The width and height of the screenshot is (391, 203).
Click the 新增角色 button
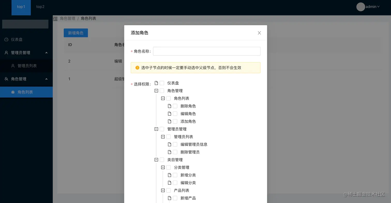point(76,33)
